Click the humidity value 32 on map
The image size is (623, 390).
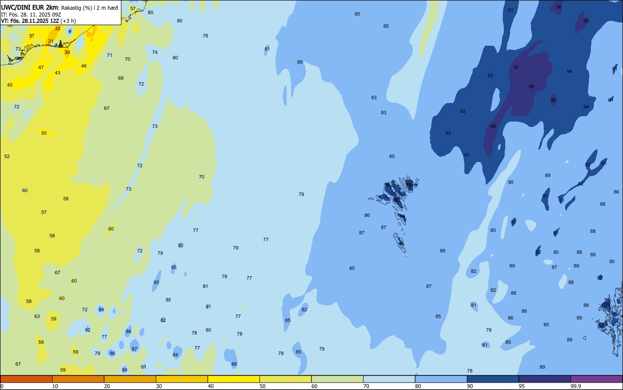pyautogui.click(x=57, y=29)
